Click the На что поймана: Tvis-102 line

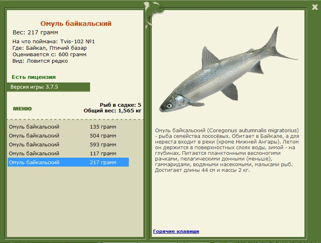tap(54, 41)
